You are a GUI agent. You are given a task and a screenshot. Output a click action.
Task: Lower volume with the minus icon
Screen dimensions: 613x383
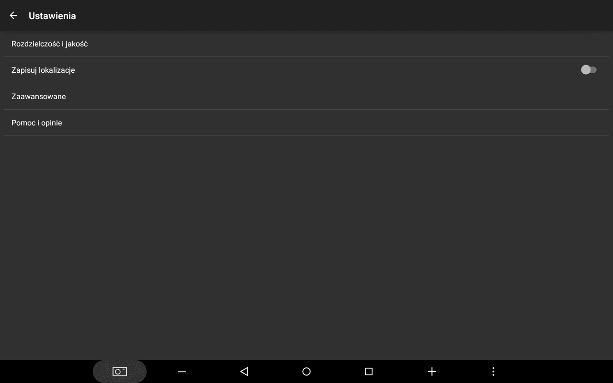pos(182,372)
